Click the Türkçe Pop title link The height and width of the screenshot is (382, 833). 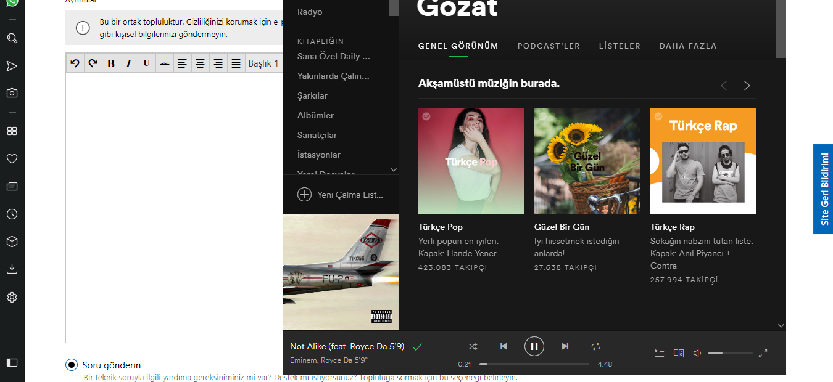(441, 227)
